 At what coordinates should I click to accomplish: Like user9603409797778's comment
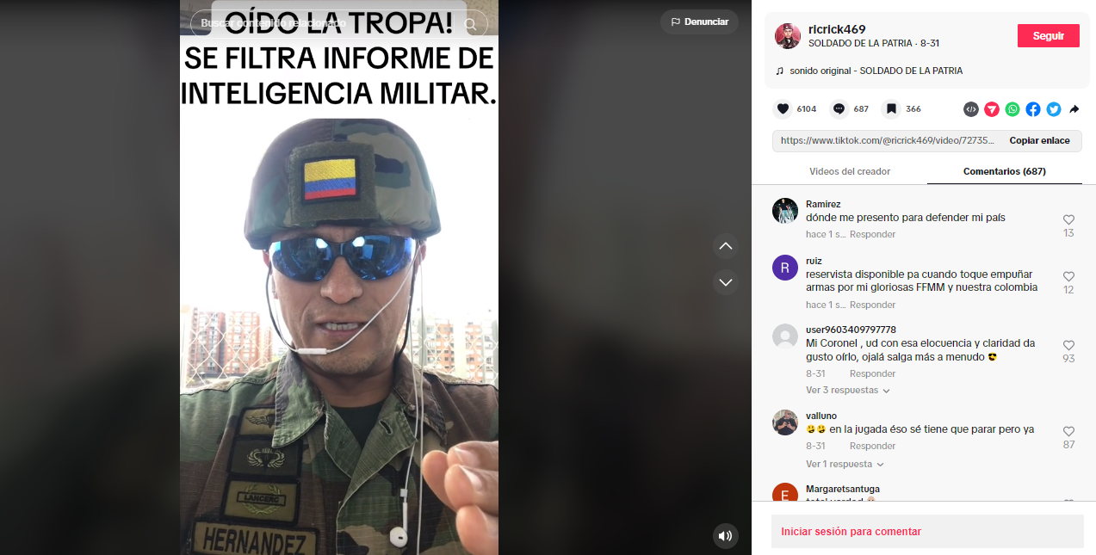tap(1068, 346)
